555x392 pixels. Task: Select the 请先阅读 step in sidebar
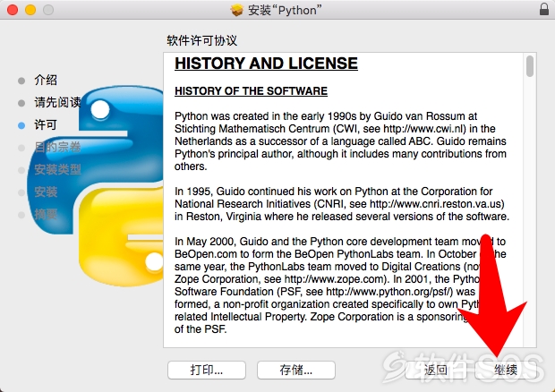57,102
